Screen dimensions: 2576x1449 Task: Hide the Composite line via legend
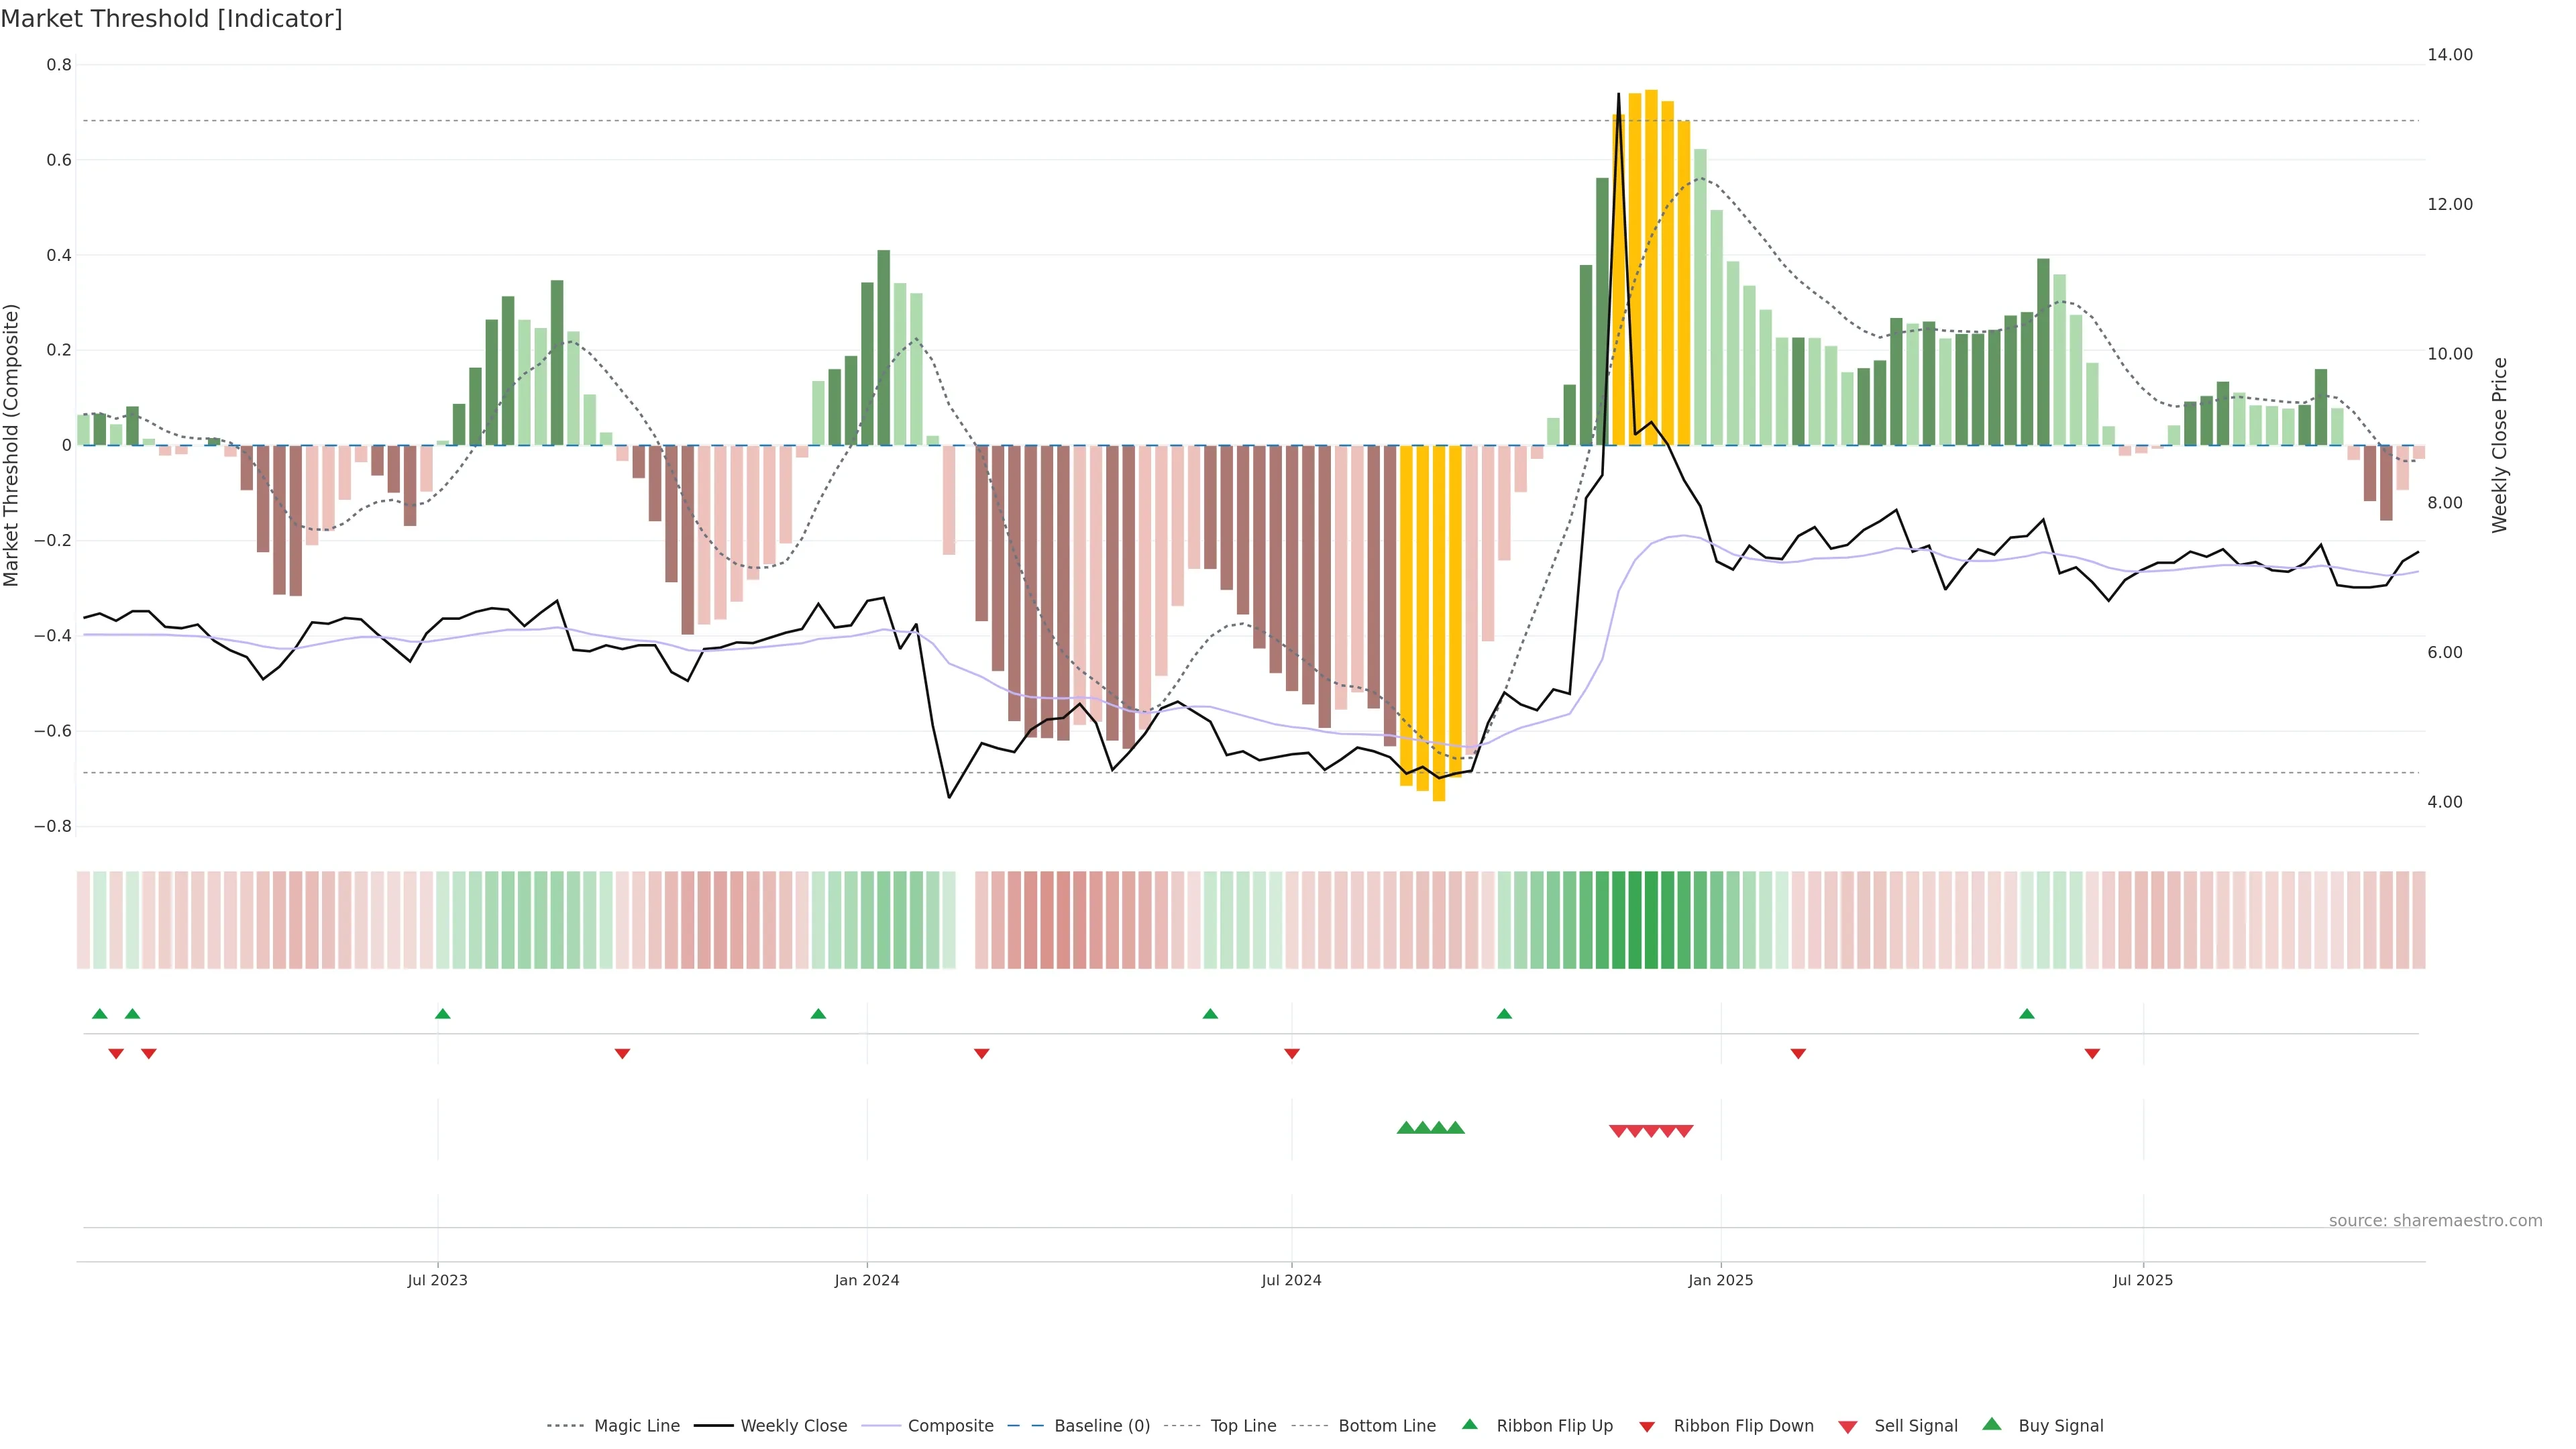[950, 1425]
